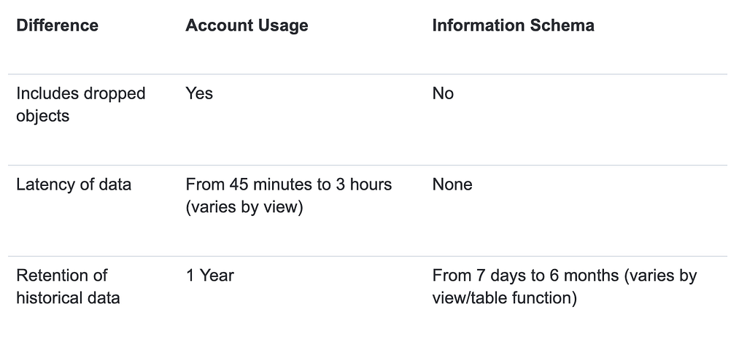Select the 'No' cell under Information Schema
Image resolution: width=747 pixels, height=342 pixels.
click(x=443, y=93)
